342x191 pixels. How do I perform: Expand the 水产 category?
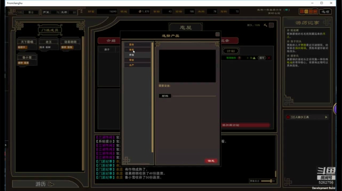(137, 65)
